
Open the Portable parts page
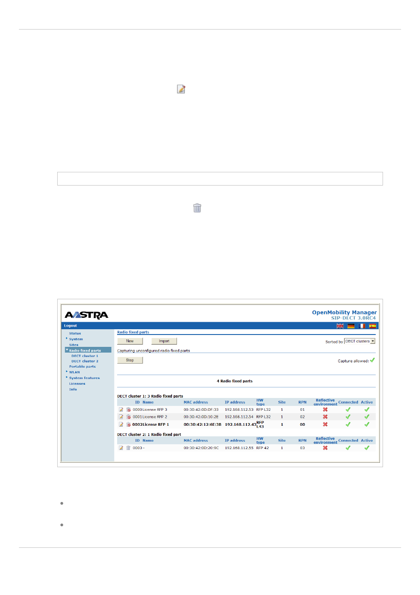(82, 367)
